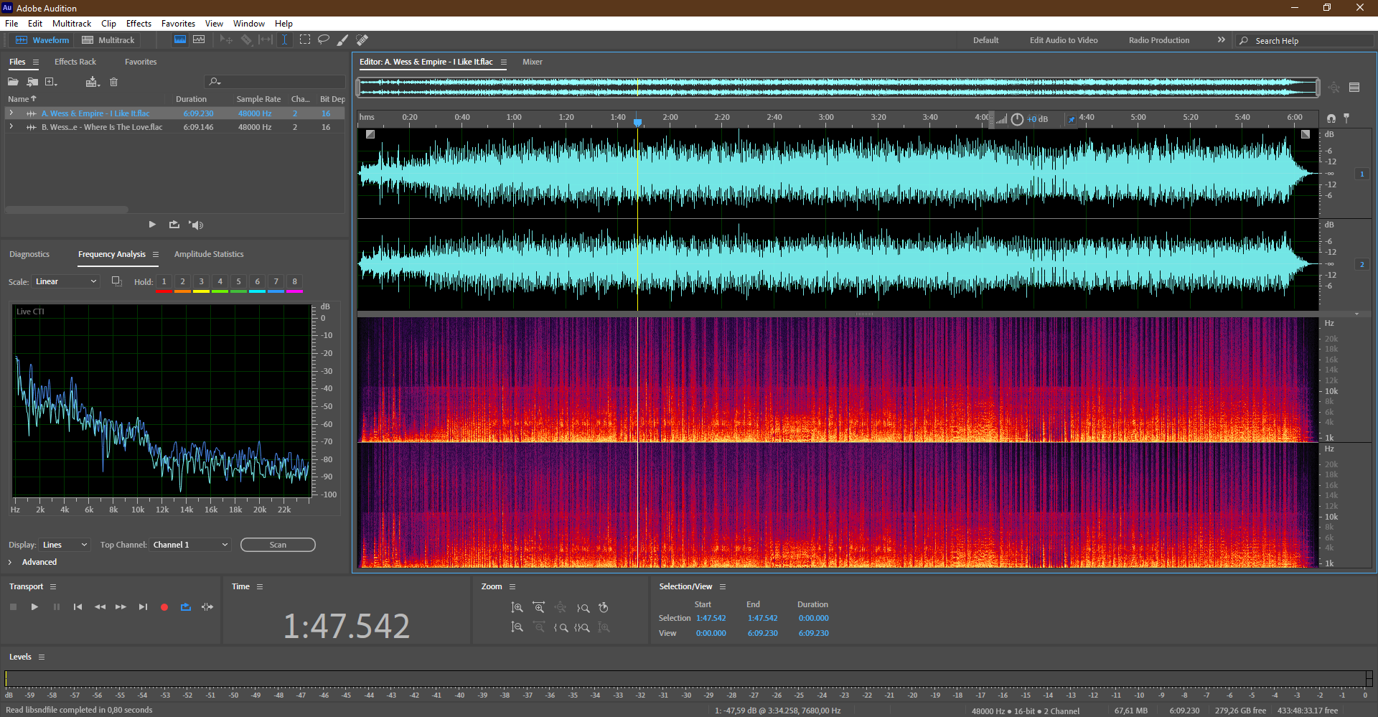
Task: Select the Razor tool in toolbar
Action: coord(246,40)
